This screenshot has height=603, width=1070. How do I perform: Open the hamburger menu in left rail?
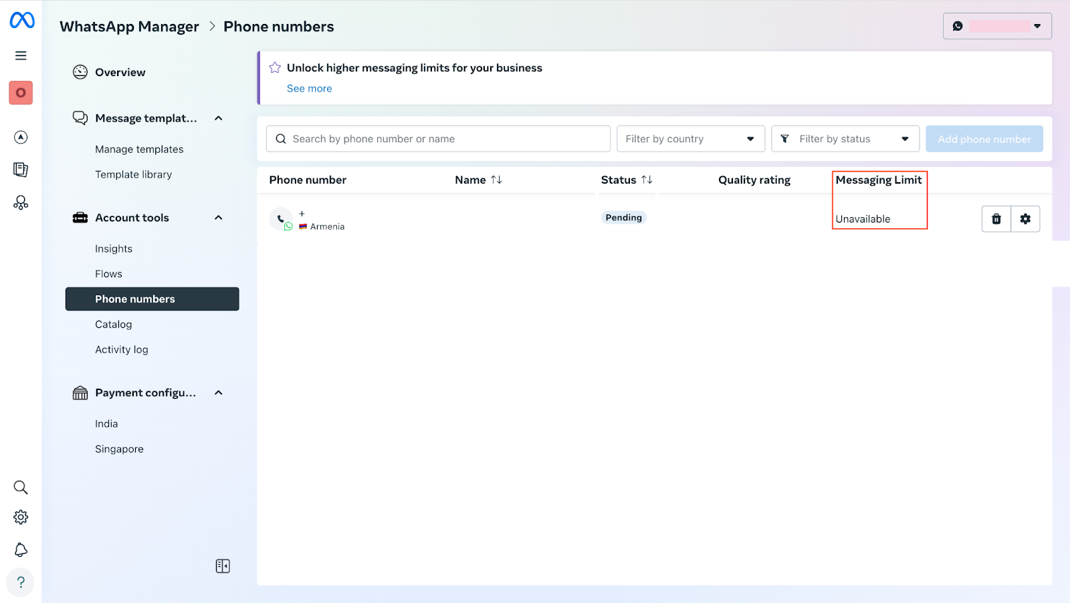tap(21, 55)
